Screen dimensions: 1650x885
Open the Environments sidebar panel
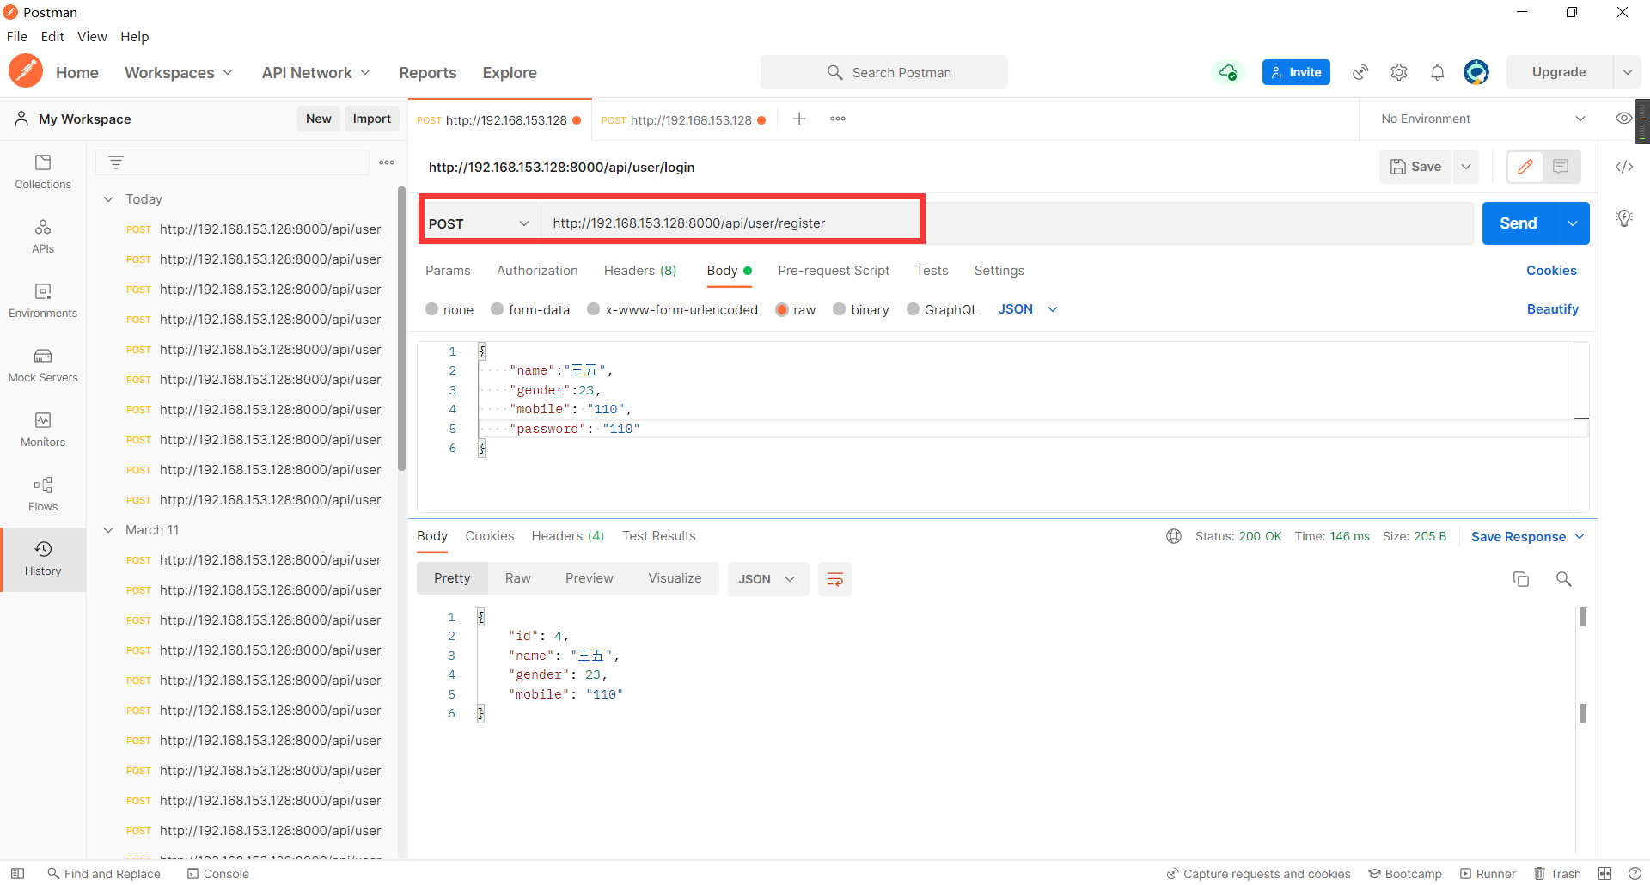(43, 301)
